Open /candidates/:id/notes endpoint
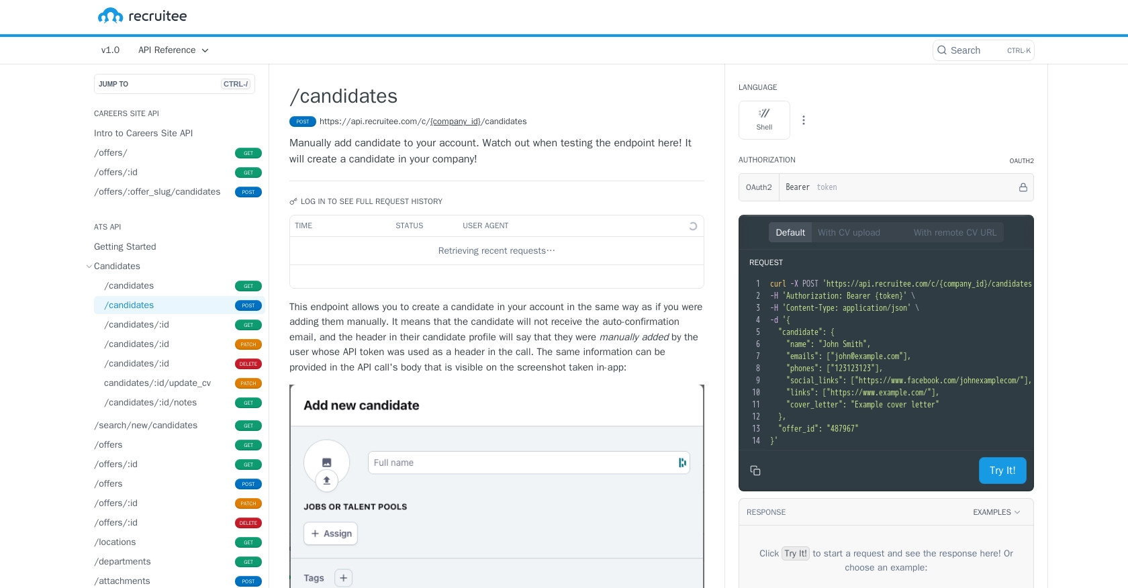This screenshot has width=1128, height=588. [179, 403]
